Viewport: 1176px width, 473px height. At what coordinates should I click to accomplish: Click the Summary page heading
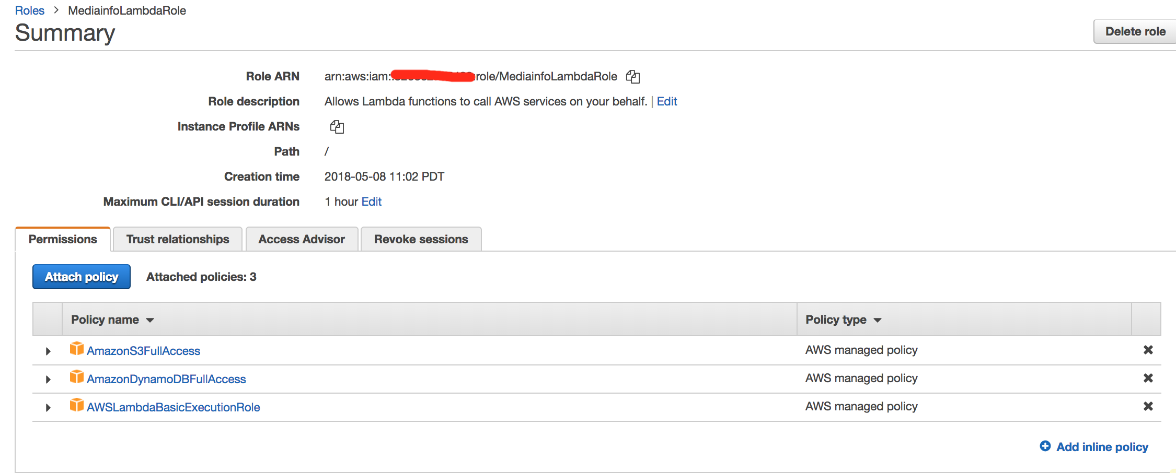click(65, 33)
